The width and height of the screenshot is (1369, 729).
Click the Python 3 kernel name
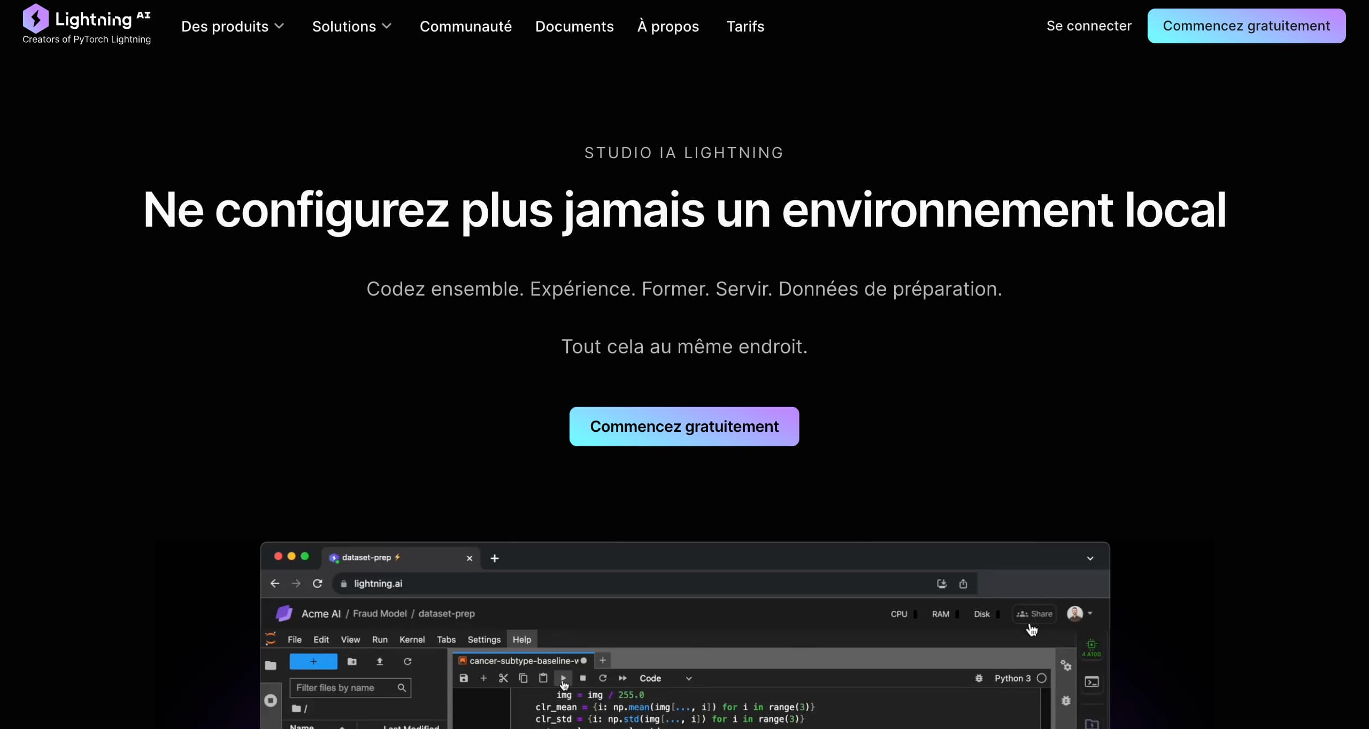click(1012, 678)
